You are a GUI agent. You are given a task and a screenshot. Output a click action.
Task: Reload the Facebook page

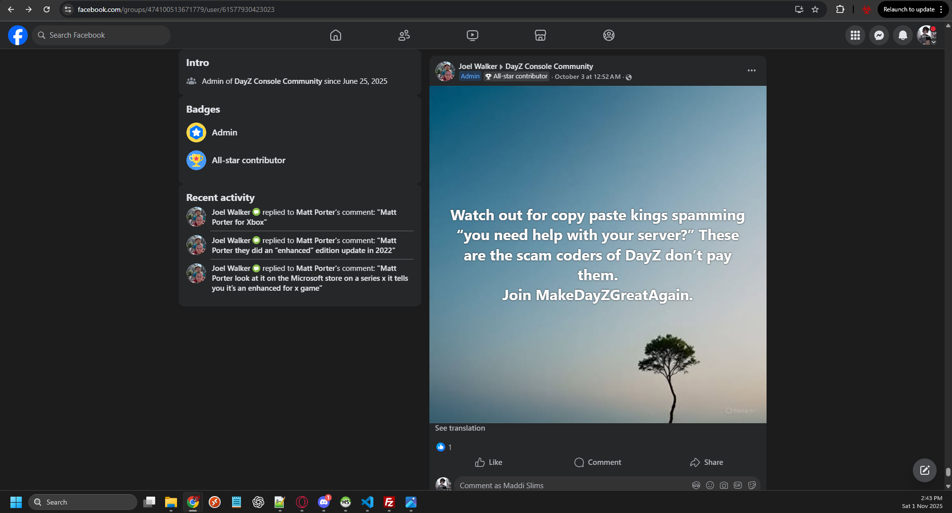pos(47,9)
